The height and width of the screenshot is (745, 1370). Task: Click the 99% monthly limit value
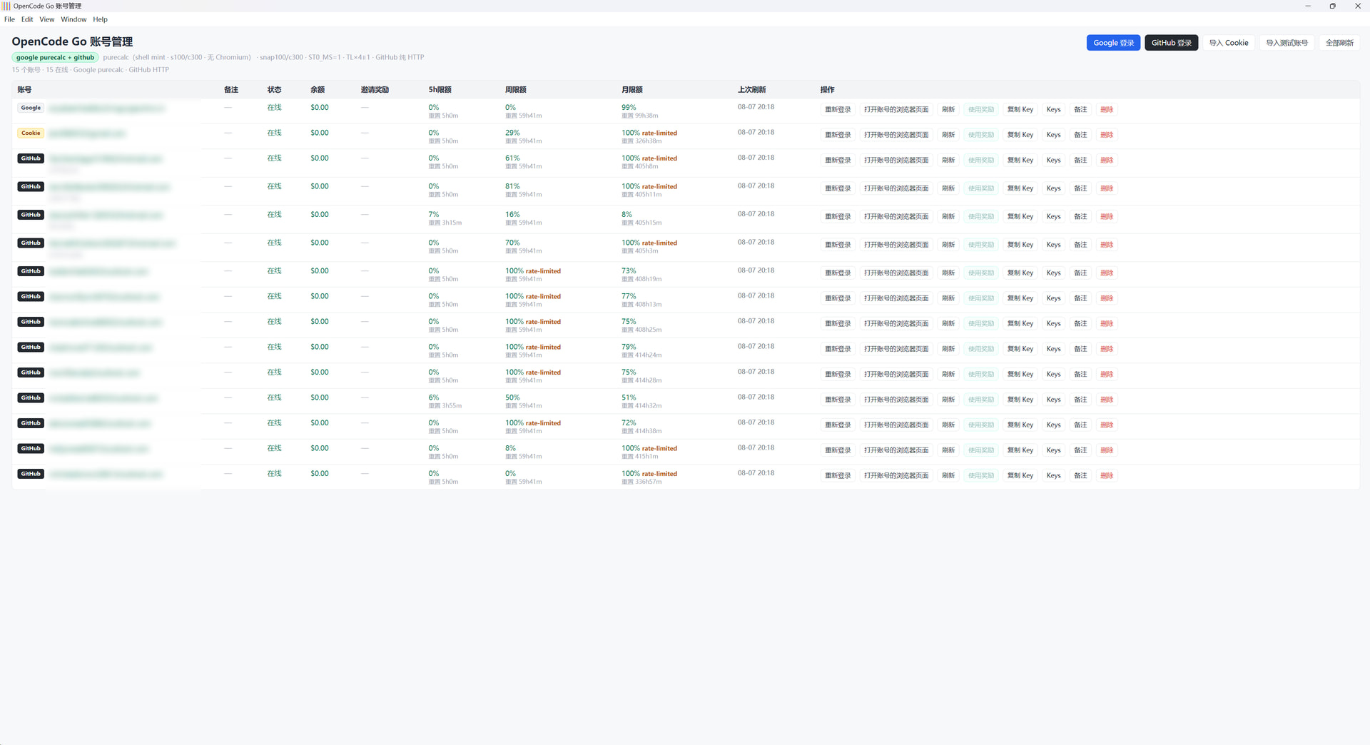pyautogui.click(x=629, y=108)
